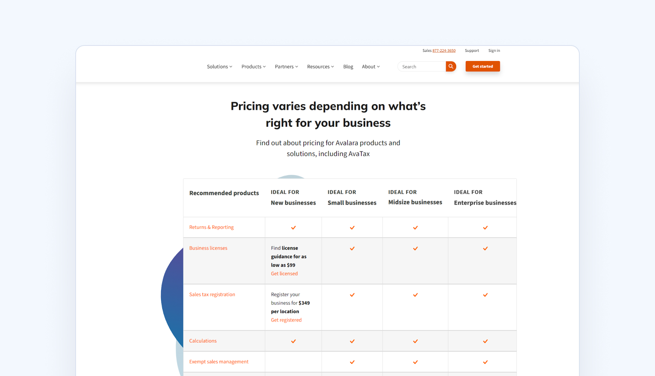Select the Small businesses column header
The image size is (655, 376).
[x=352, y=197]
